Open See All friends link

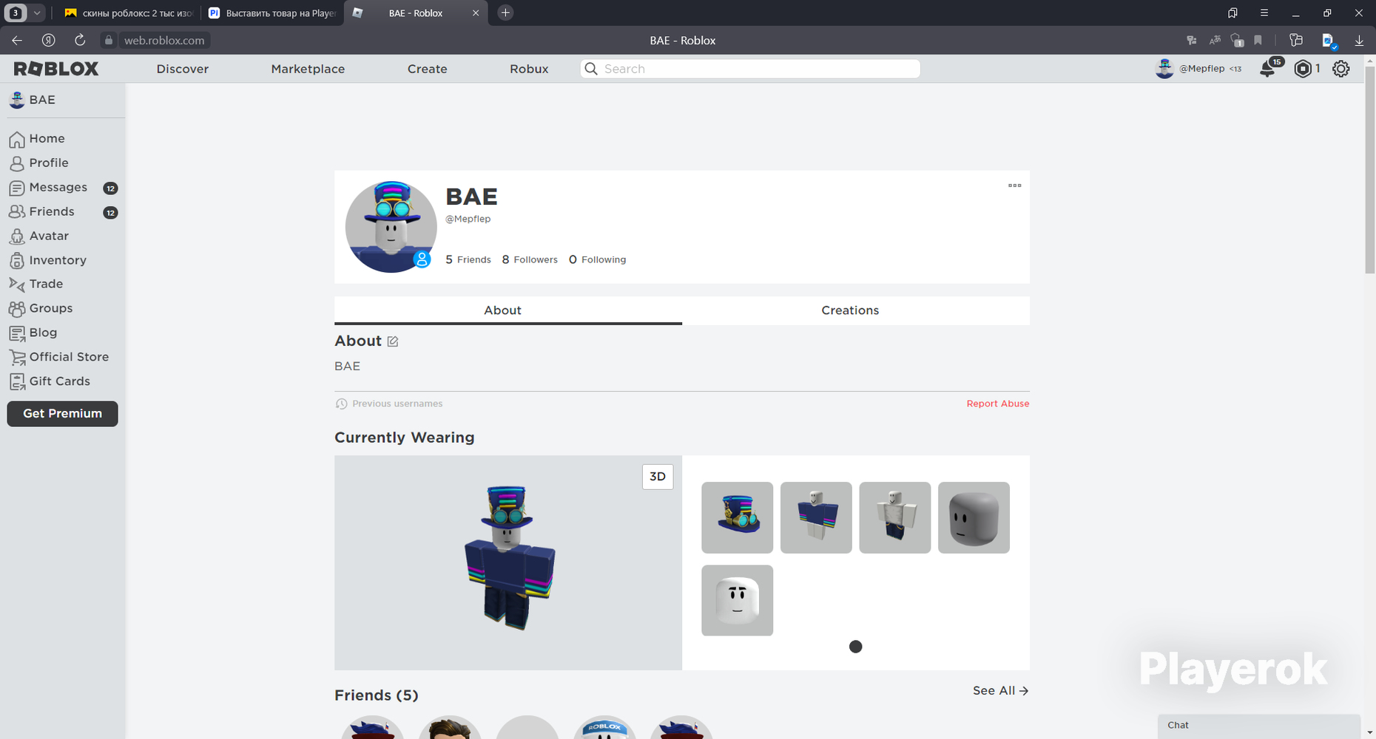click(x=1001, y=690)
